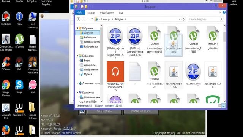This screenshot has height=137, width=243.
Task: Select Библиотеки under Избранное
Action: [88, 37]
